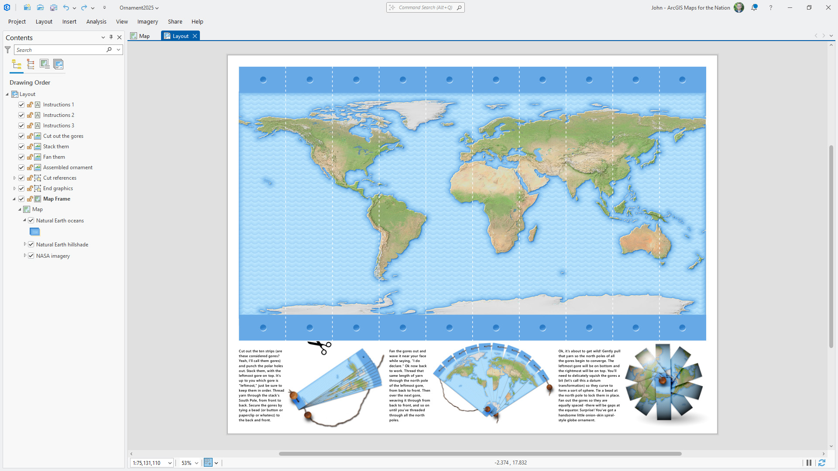This screenshot has width=838, height=471.
Task: Disable the NASA imagery layer
Action: pos(31,256)
